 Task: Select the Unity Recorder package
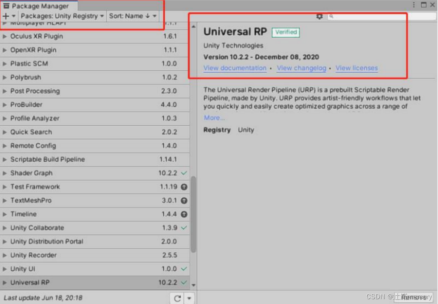[x=95, y=255]
